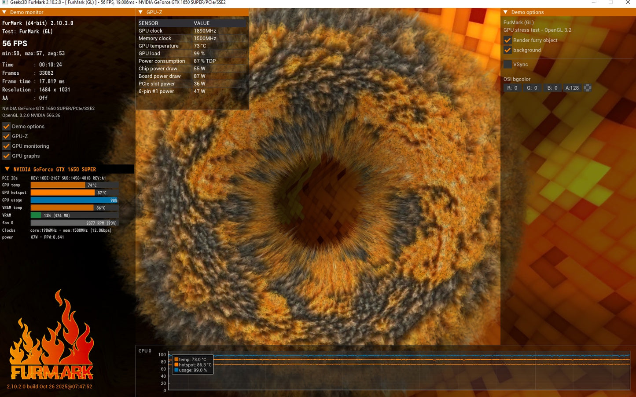Click the temp legend color square
Image resolution: width=636 pixels, height=397 pixels.
[x=176, y=360]
